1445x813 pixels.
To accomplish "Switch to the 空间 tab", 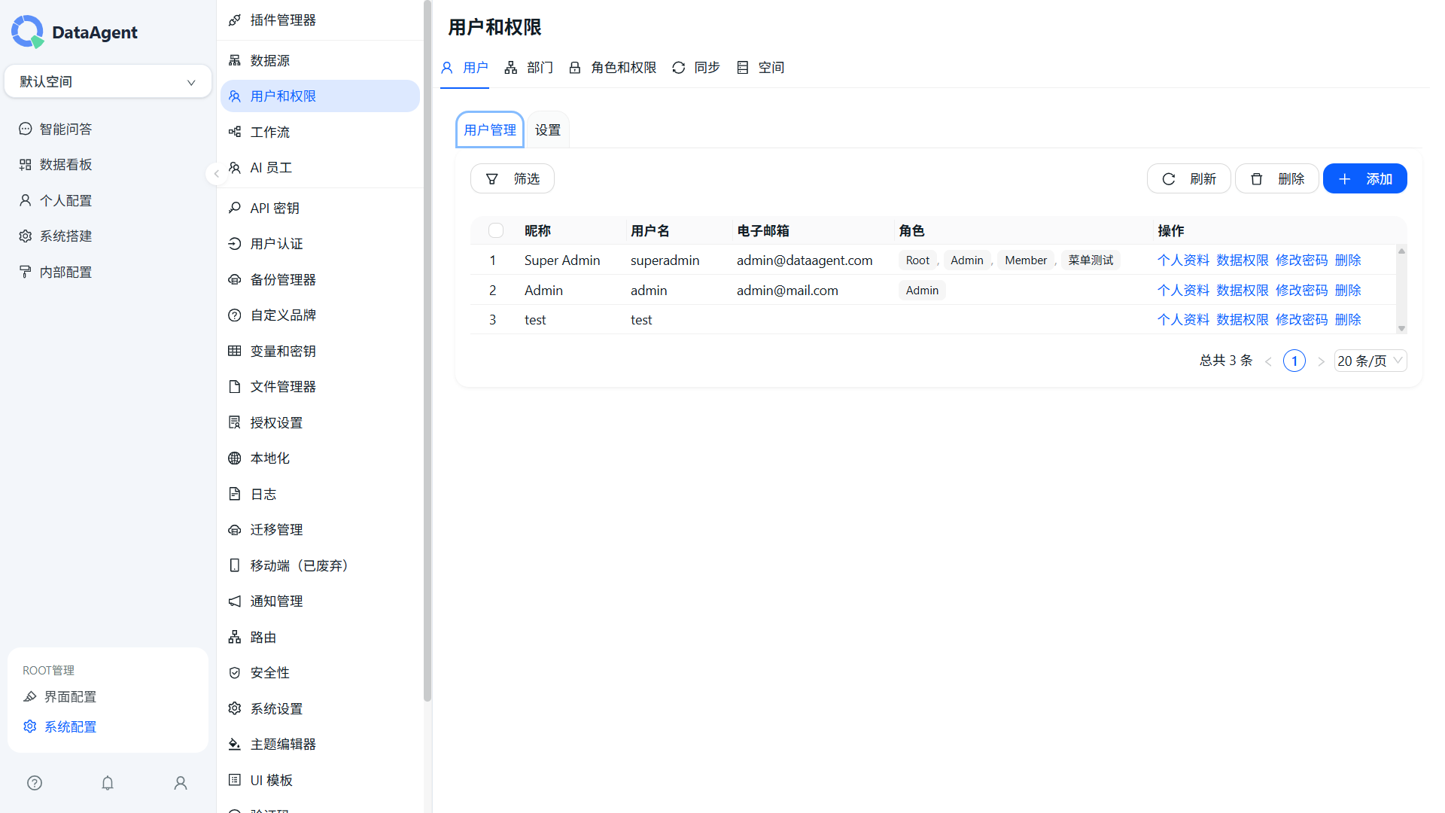I will (760, 68).
